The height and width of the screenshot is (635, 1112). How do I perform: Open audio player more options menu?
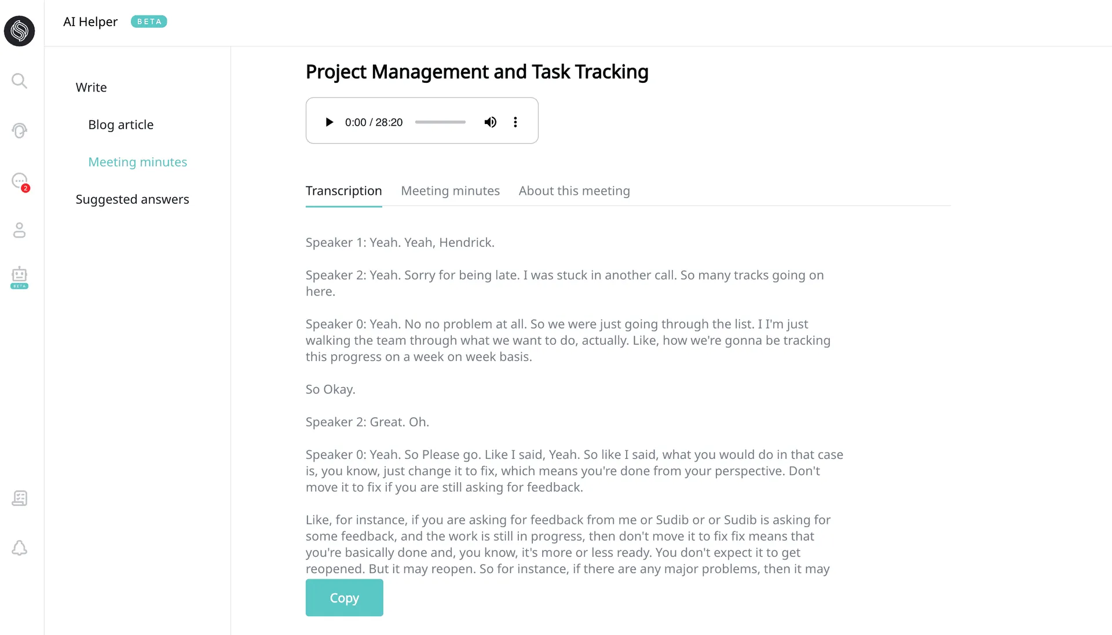[x=515, y=122]
